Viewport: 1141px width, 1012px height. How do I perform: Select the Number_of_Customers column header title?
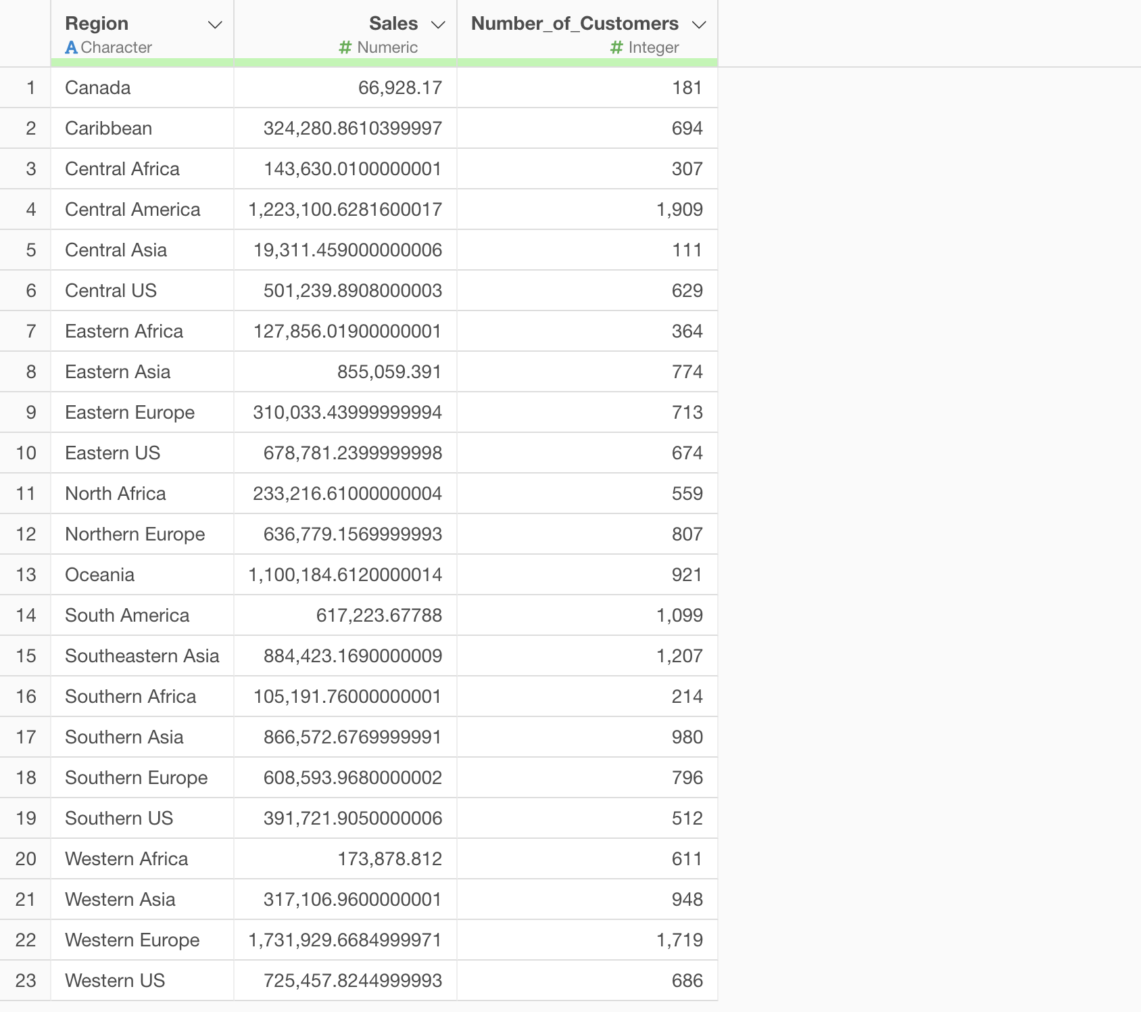click(x=574, y=24)
